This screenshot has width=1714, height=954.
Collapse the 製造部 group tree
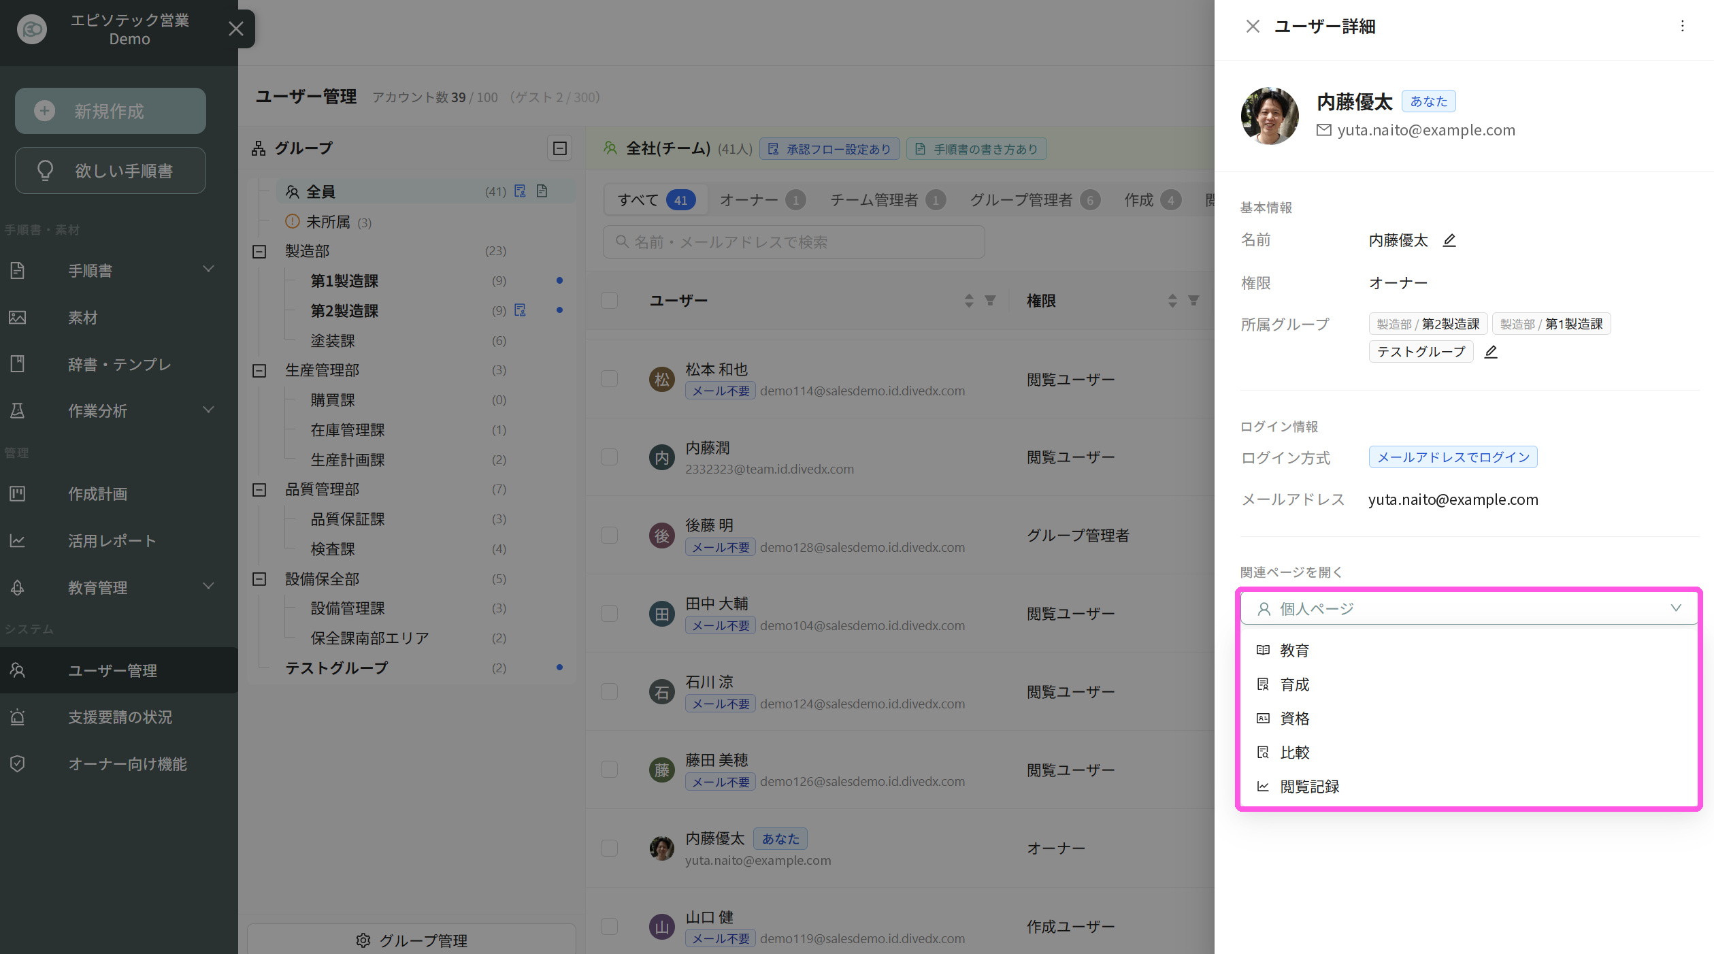coord(259,252)
